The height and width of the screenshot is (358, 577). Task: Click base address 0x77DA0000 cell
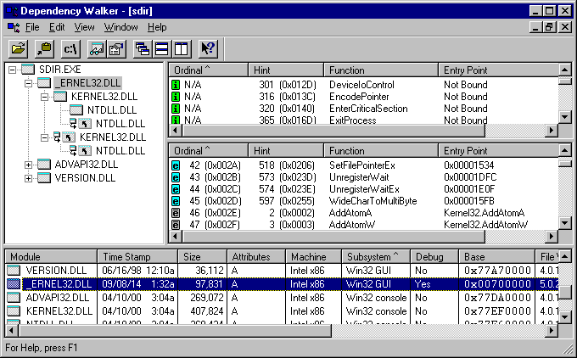(x=497, y=298)
